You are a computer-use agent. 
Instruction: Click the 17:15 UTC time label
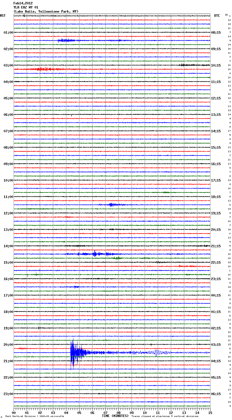point(216,180)
